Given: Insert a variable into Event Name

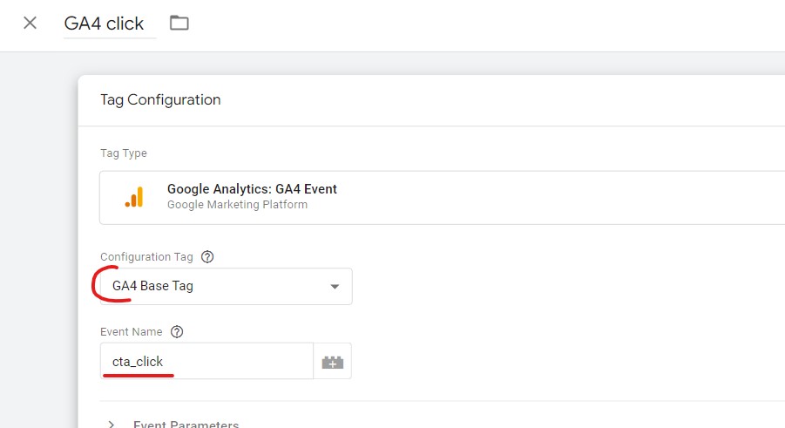Looking at the screenshot, I should (333, 362).
